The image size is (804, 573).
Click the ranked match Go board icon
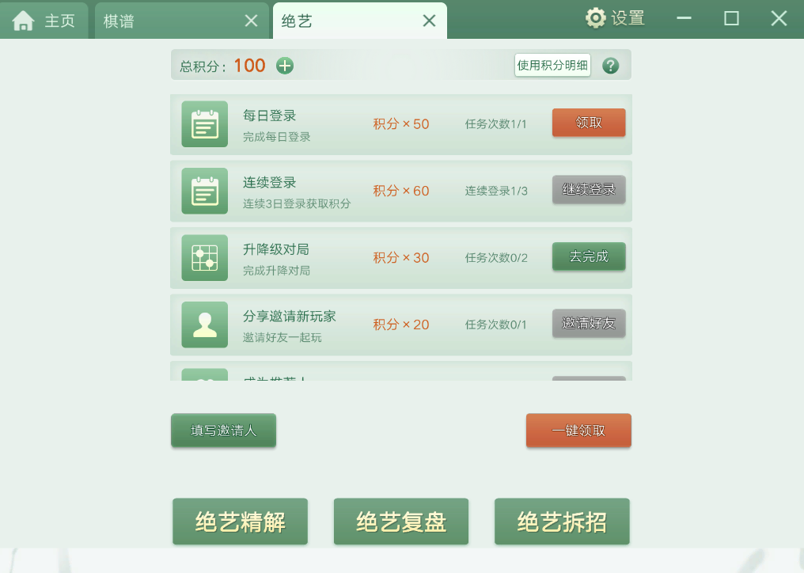[x=204, y=258]
